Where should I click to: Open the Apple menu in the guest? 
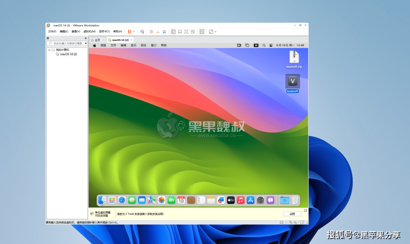[95, 46]
